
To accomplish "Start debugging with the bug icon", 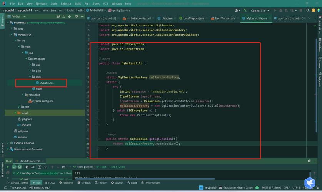I will point(280,10).
